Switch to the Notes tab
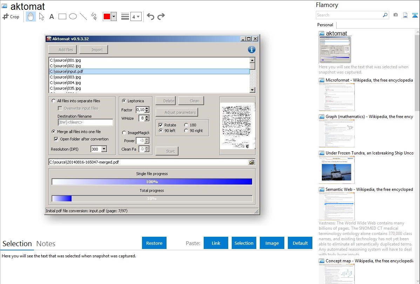This screenshot has width=420, height=284. [x=46, y=244]
